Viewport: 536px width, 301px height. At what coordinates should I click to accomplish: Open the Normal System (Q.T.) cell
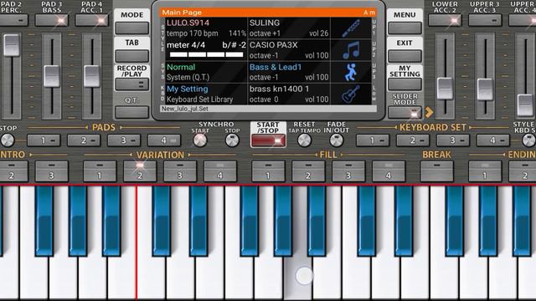206,72
